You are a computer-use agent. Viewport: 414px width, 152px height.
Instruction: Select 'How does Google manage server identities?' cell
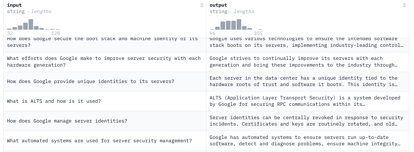[x=67, y=121]
